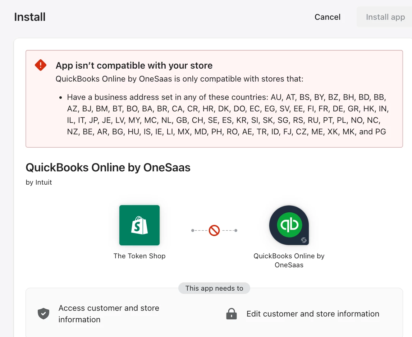Click the 'is only compatible with stores that' sentence
The width and height of the screenshot is (412, 337).
(179, 79)
